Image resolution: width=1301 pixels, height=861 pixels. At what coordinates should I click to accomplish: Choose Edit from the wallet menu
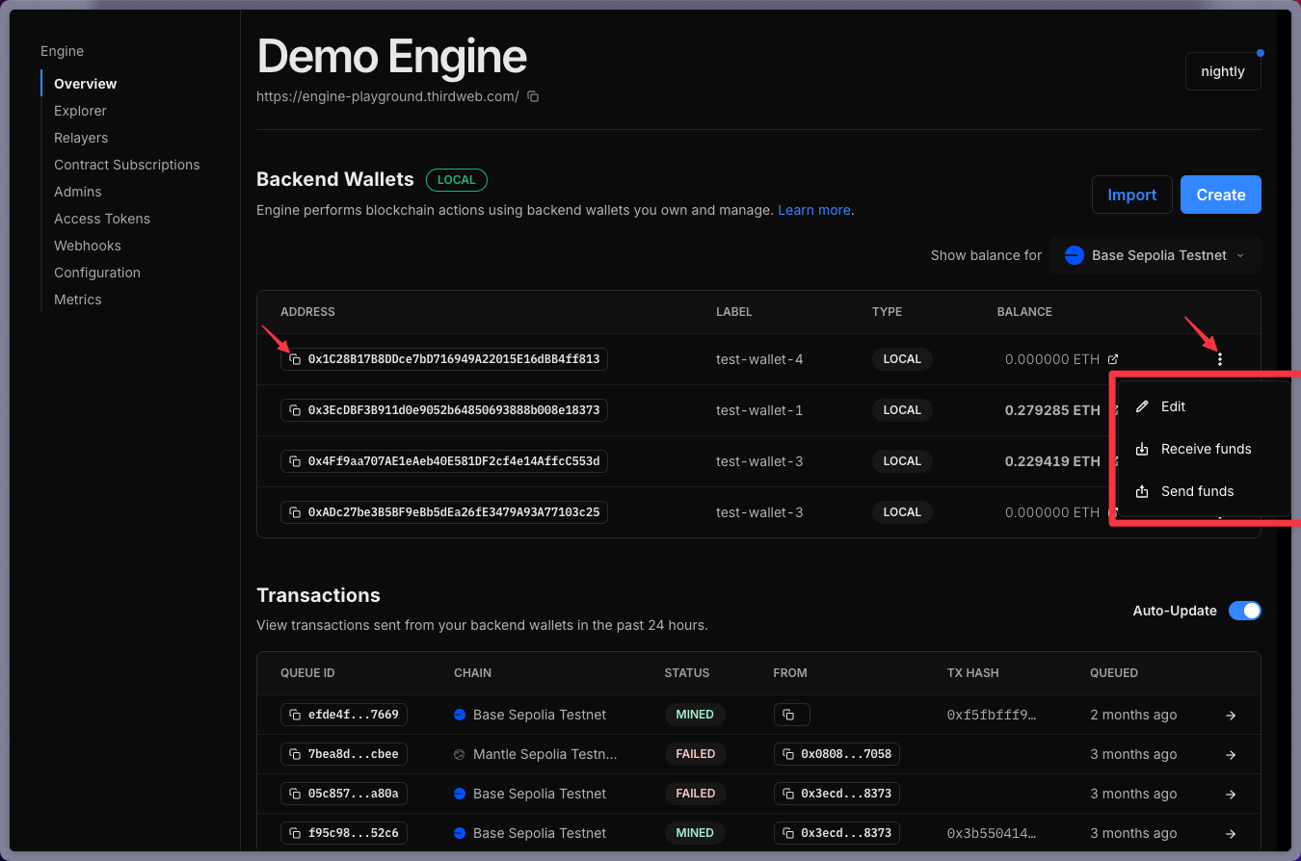[1203, 406]
